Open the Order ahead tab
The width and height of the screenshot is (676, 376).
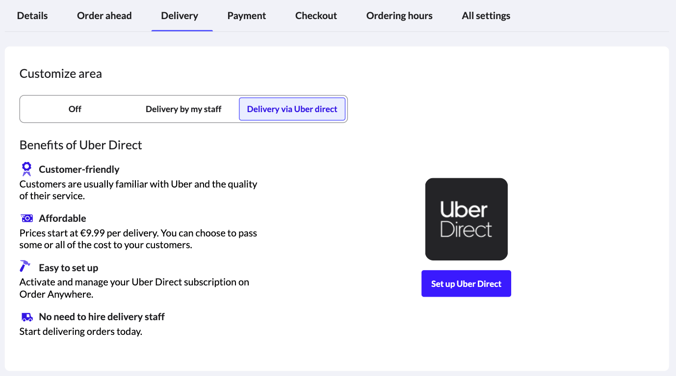click(104, 15)
